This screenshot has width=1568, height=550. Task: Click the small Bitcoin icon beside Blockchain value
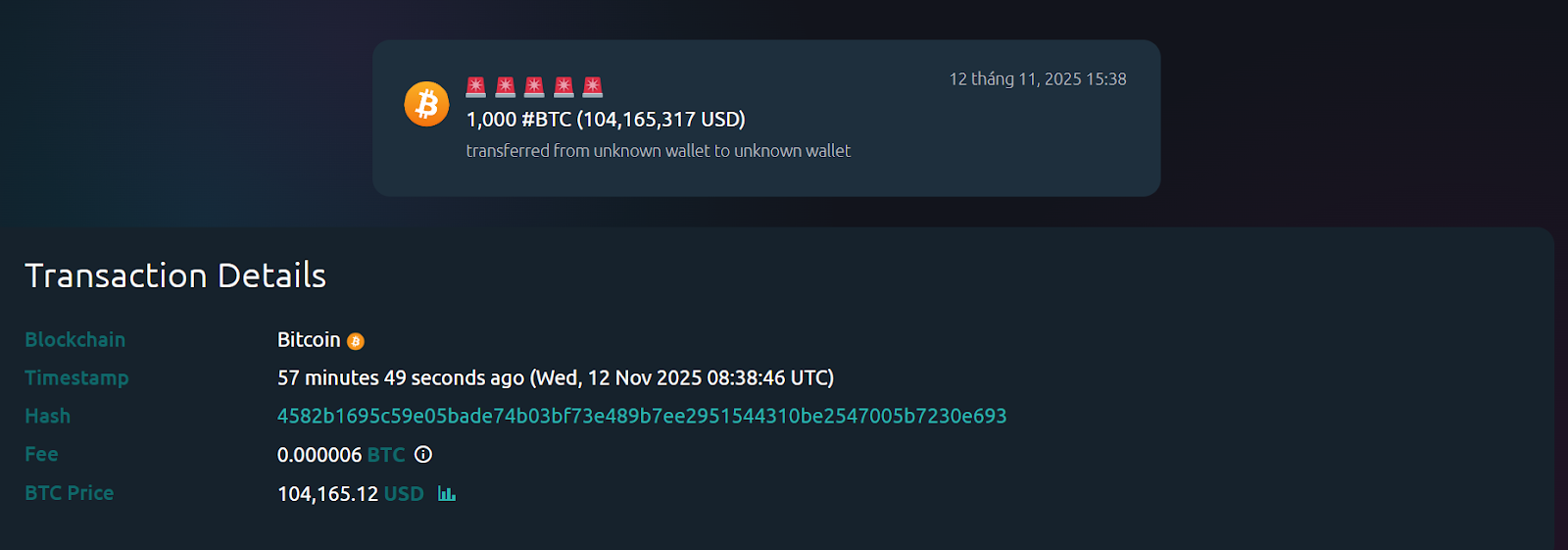click(356, 341)
